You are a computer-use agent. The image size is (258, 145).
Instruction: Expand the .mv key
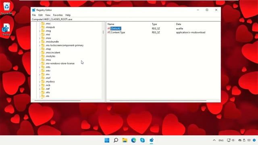[x=40, y=74]
